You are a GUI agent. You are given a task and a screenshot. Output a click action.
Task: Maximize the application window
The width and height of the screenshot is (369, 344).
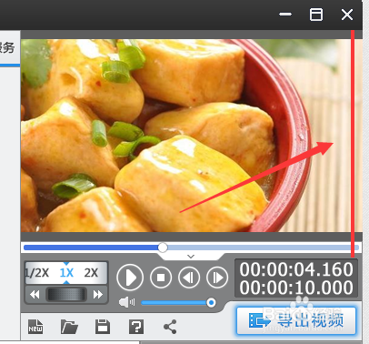click(316, 15)
